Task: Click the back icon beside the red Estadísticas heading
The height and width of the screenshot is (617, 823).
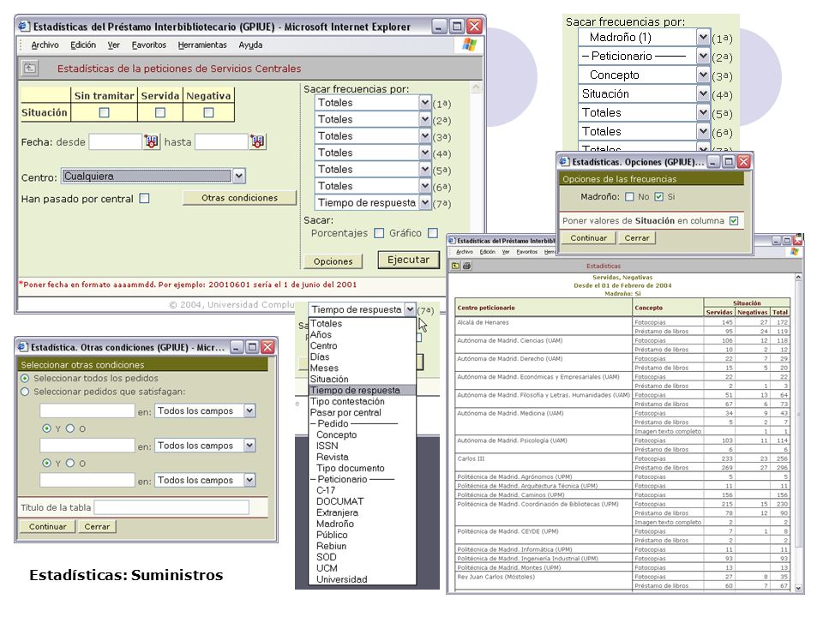Action: 30,68
